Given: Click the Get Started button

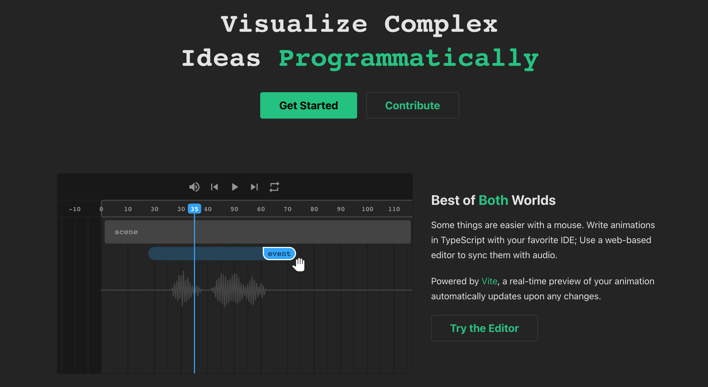Looking at the screenshot, I should point(308,105).
